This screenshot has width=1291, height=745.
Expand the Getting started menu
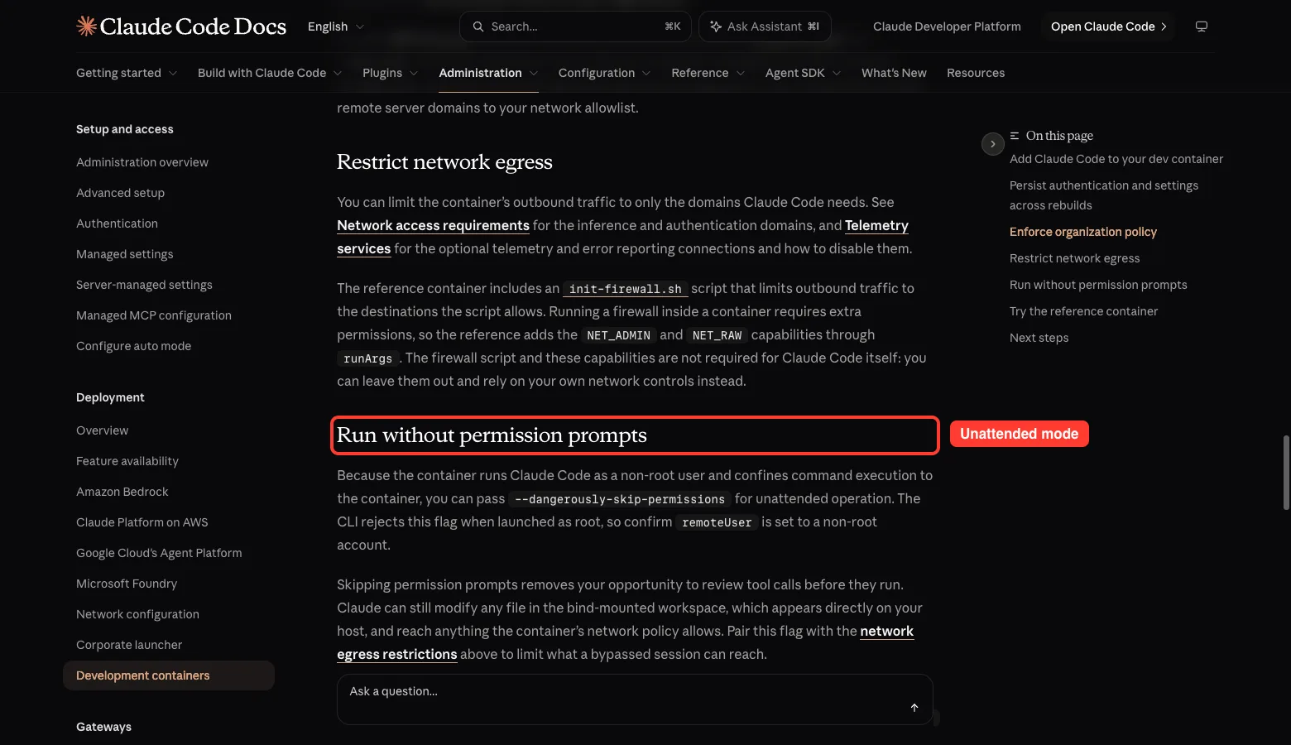(x=127, y=73)
